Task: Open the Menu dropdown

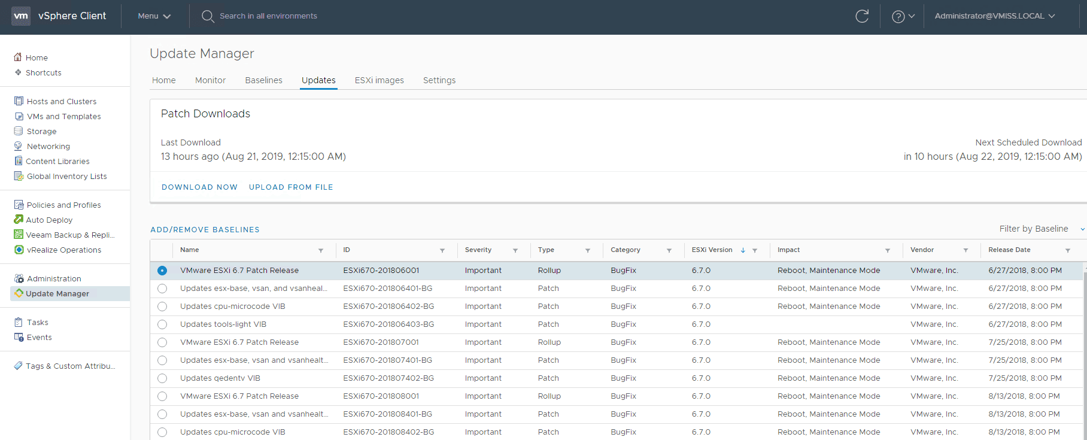Action: click(x=154, y=16)
